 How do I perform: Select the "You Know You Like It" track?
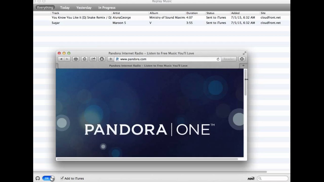pos(82,18)
